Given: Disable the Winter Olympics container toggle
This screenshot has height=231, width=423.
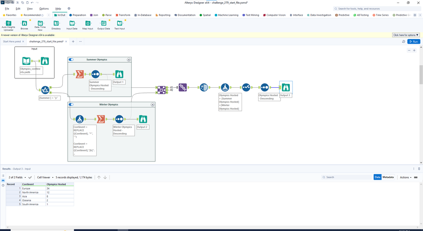Looking at the screenshot, I should pos(71,104).
